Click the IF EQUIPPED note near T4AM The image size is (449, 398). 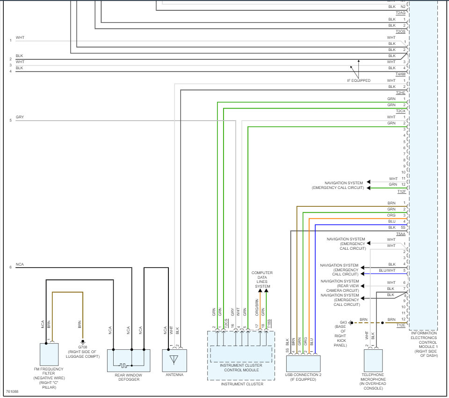(359, 80)
